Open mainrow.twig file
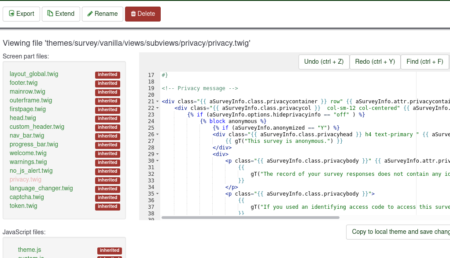Image resolution: width=450 pixels, height=258 pixels. pyautogui.click(x=27, y=91)
